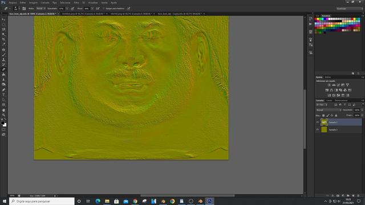Open the layer fill slider arrow
This screenshot has height=205, width=365.
362,115
